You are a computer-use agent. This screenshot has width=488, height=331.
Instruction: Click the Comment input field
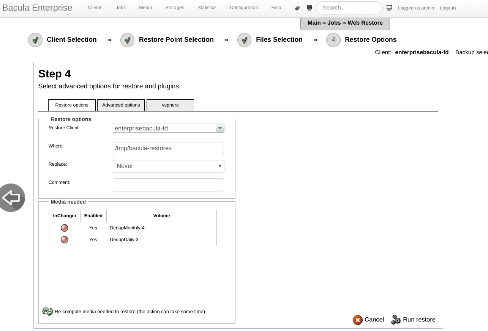pos(168,185)
